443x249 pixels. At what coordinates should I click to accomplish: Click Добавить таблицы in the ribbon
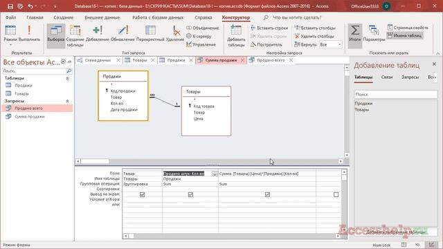coord(236,36)
